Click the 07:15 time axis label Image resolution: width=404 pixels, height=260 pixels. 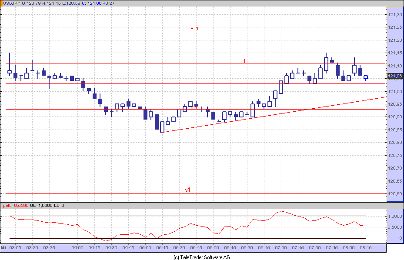(x=298, y=248)
